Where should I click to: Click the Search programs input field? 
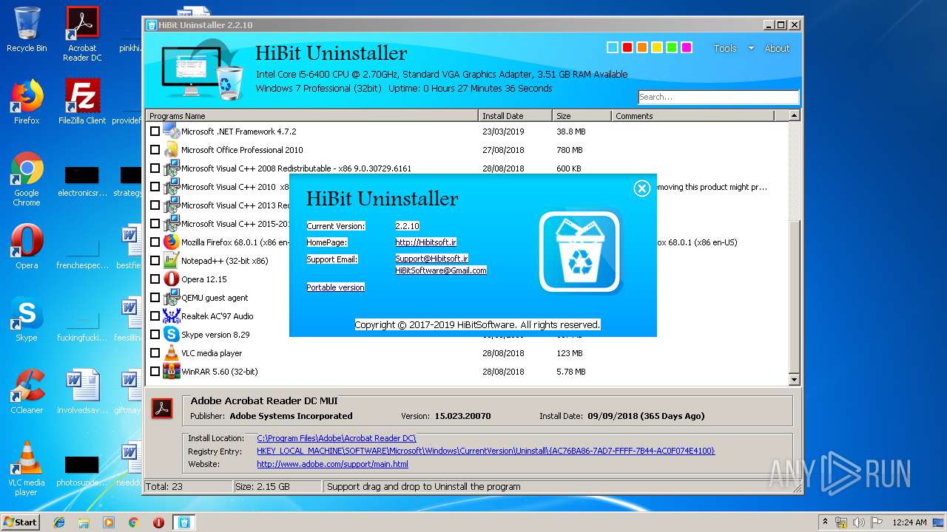718,97
